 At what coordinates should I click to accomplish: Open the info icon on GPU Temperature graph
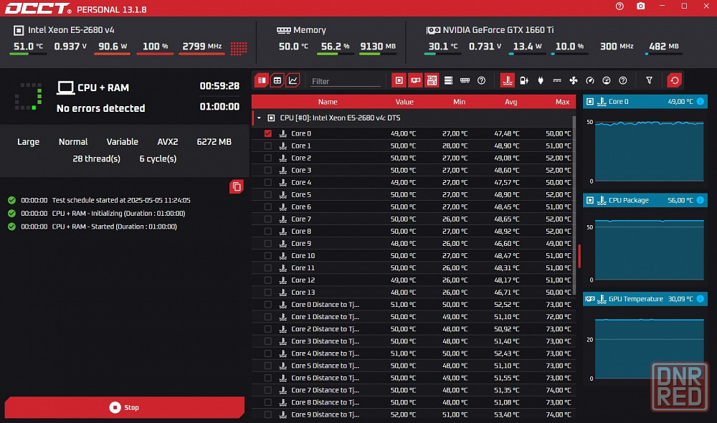(700, 299)
